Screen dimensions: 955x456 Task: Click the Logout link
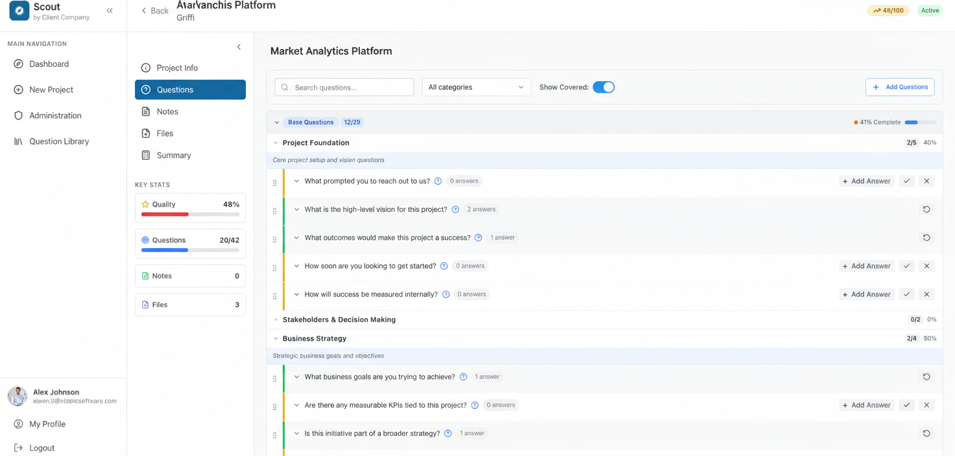point(41,448)
